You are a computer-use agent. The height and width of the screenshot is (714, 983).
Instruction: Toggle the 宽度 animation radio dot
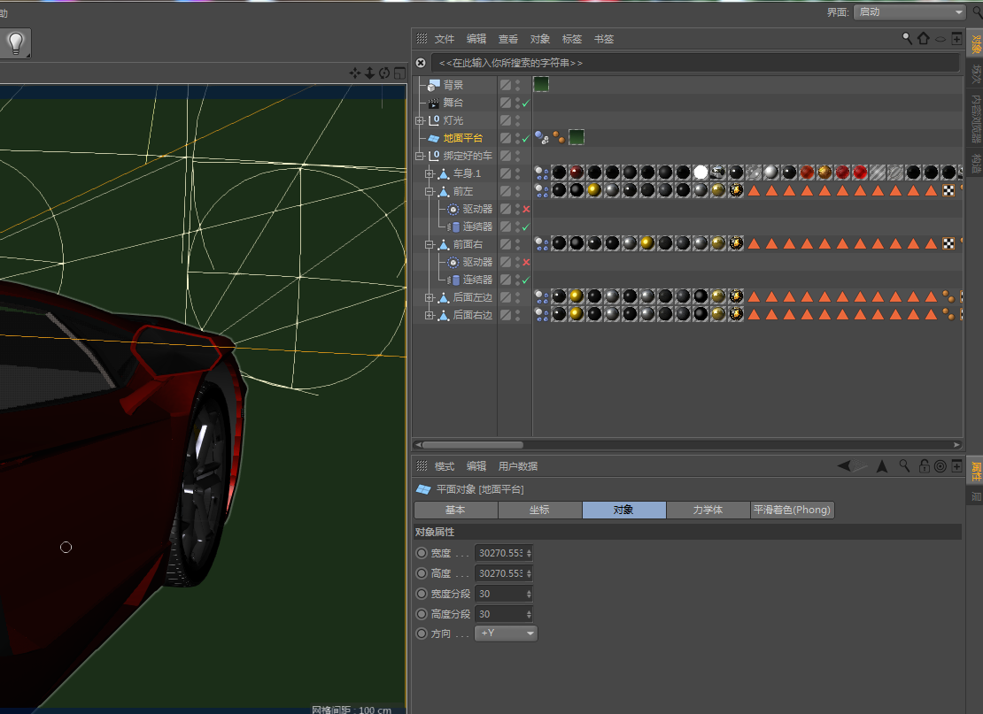click(x=421, y=553)
